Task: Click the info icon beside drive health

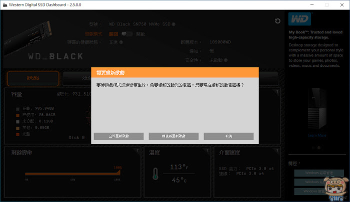Action: 121,42
